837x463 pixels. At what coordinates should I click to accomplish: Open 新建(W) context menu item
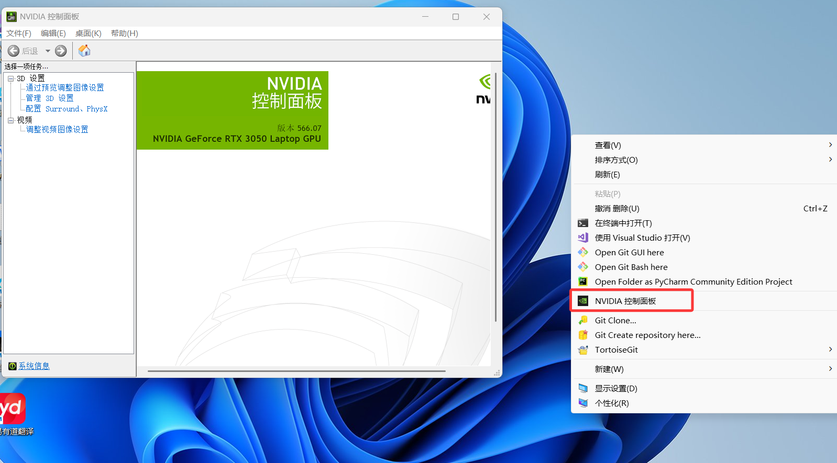704,369
